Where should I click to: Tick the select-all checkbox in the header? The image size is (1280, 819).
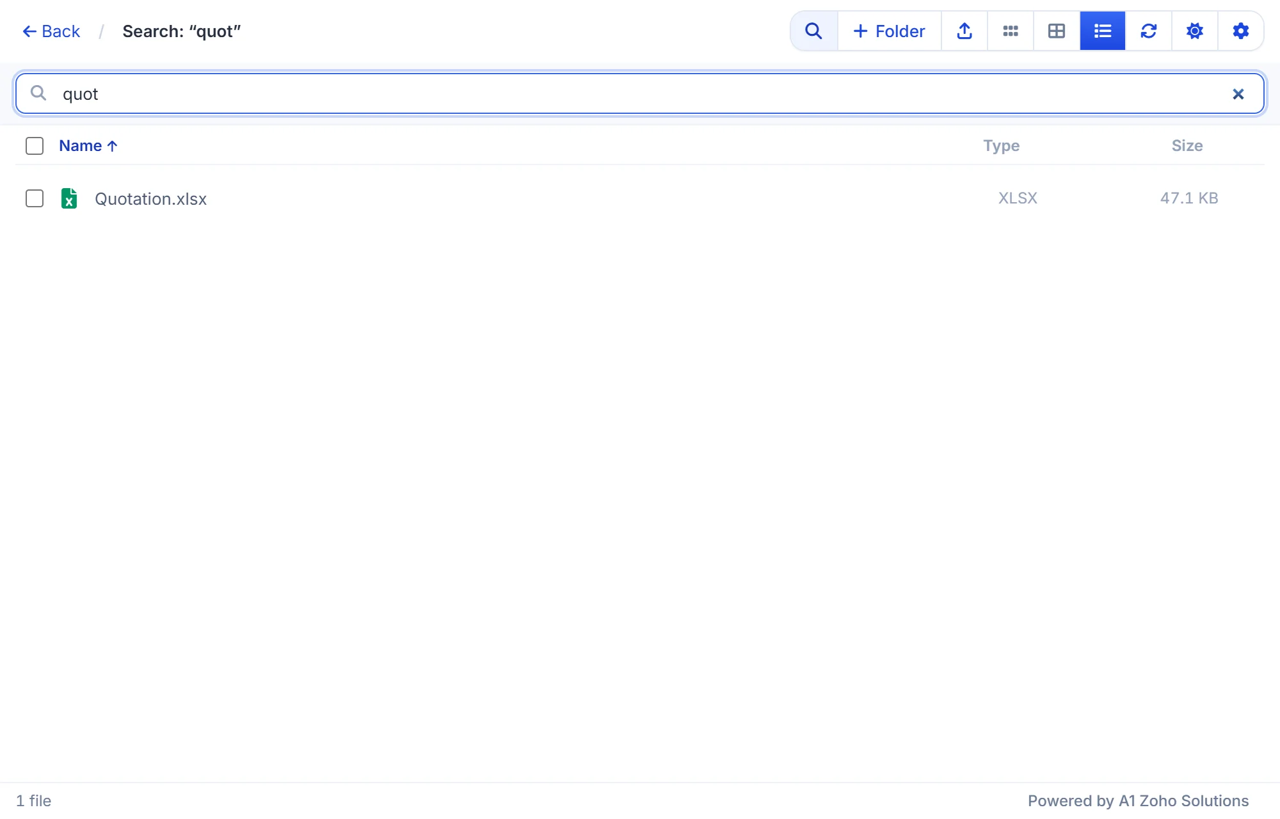[35, 146]
